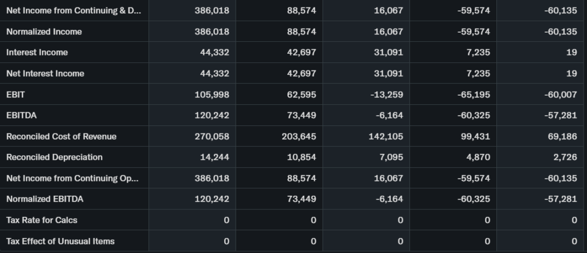Click the EBITDA row label
The height and width of the screenshot is (253, 587).
click(x=21, y=115)
